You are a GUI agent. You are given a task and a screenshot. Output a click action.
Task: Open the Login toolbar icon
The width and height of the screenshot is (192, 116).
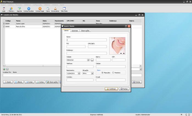(x=4, y=9)
